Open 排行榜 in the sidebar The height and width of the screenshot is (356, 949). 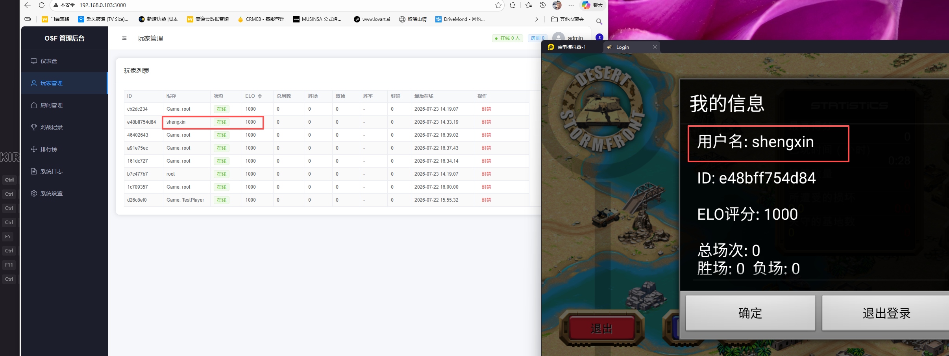tap(64, 149)
